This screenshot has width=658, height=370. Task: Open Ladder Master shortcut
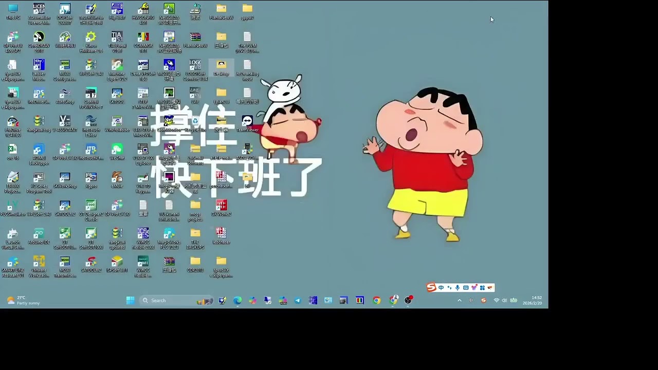(39, 70)
